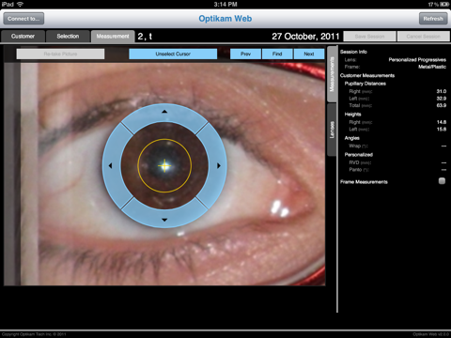
Task: Click the Wi-Fi status icon
Action: click(20, 5)
